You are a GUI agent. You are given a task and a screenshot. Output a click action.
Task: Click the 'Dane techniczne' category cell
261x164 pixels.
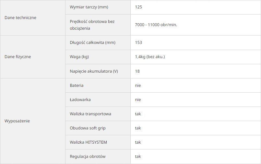pos(20,18)
